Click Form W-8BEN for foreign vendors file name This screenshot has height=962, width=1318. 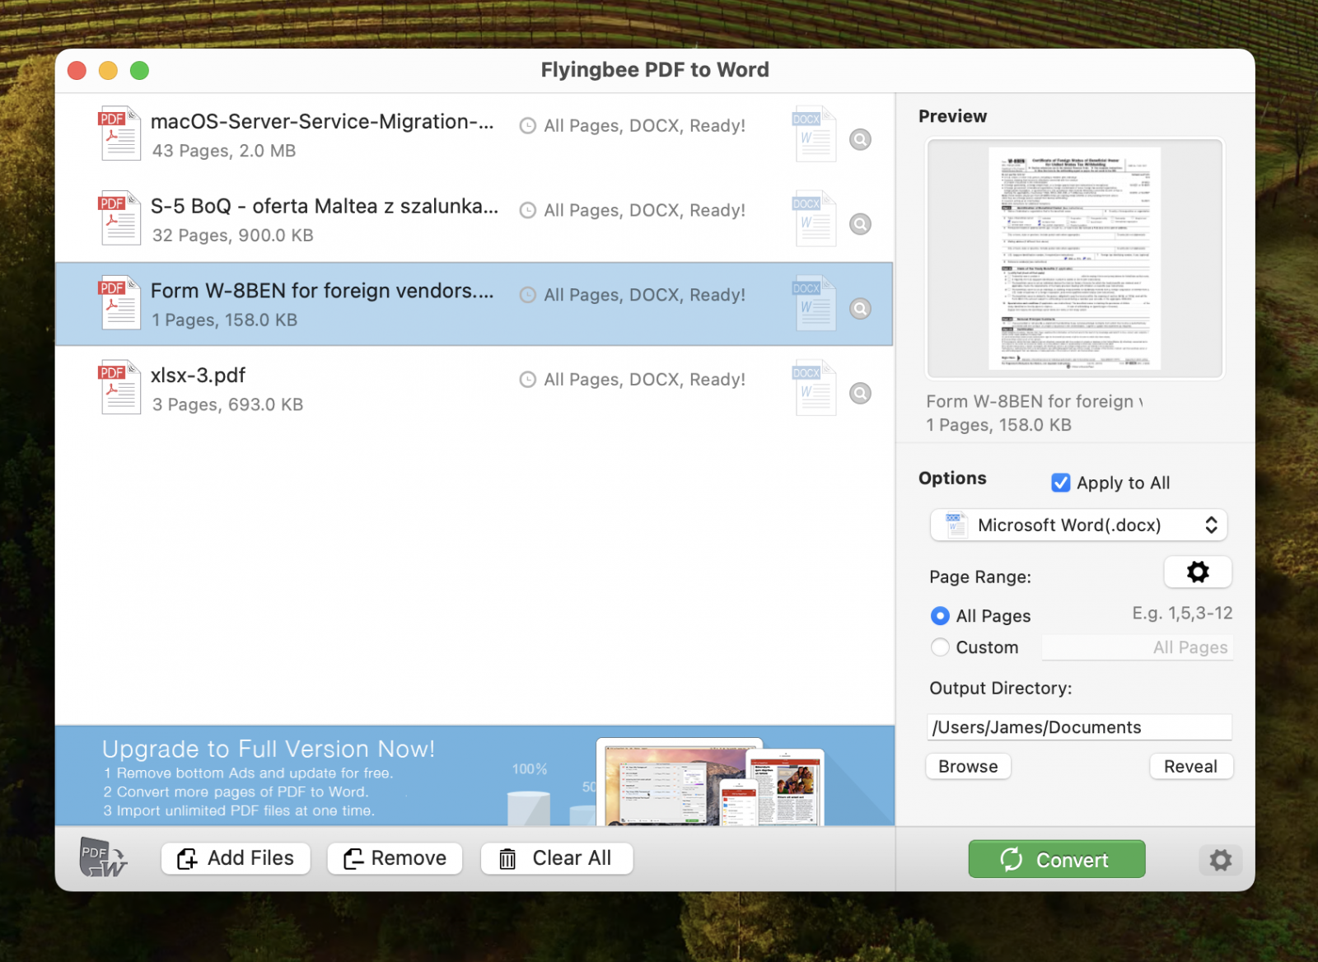[x=322, y=291]
